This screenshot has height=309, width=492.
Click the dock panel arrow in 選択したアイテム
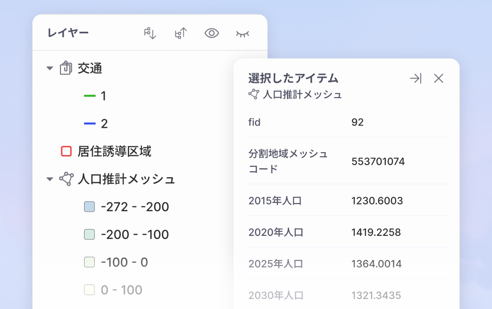point(415,78)
